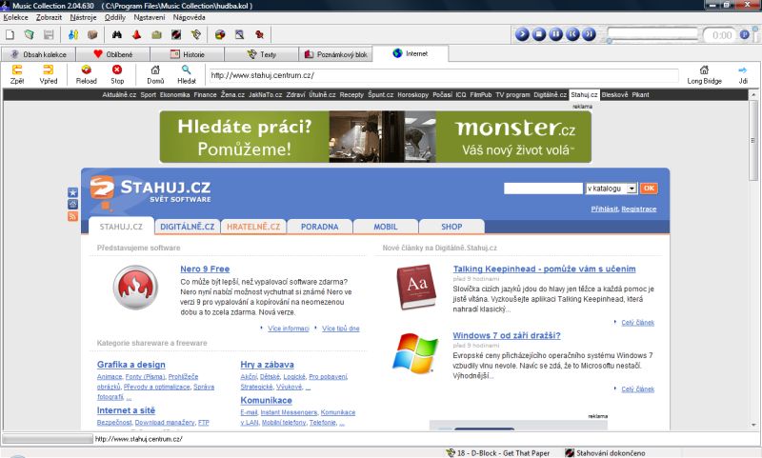Stop loading the page with the Stop button
The image size is (762, 458).
point(117,75)
